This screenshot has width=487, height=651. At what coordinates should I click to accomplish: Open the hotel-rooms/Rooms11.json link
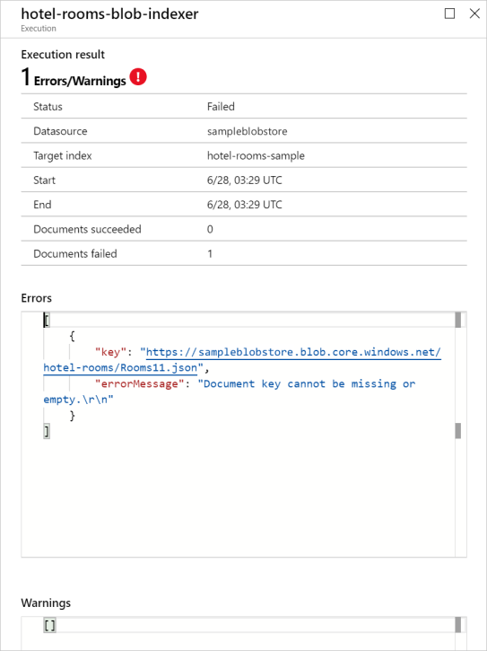120,368
